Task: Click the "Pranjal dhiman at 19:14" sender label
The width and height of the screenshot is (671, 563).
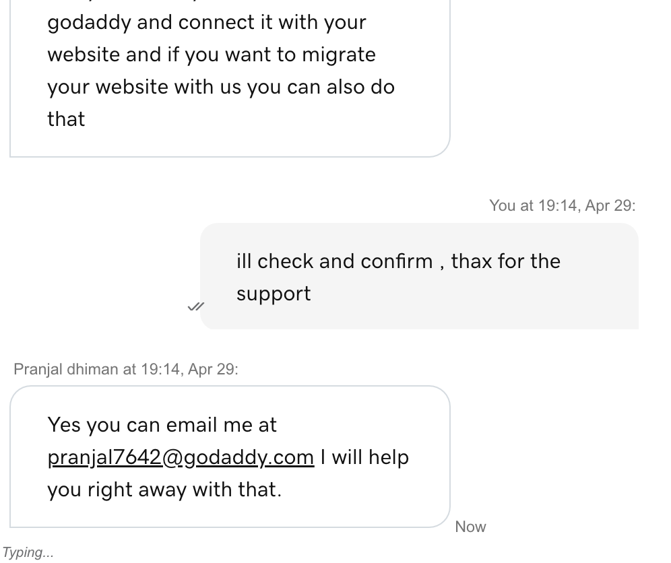Action: 125,369
